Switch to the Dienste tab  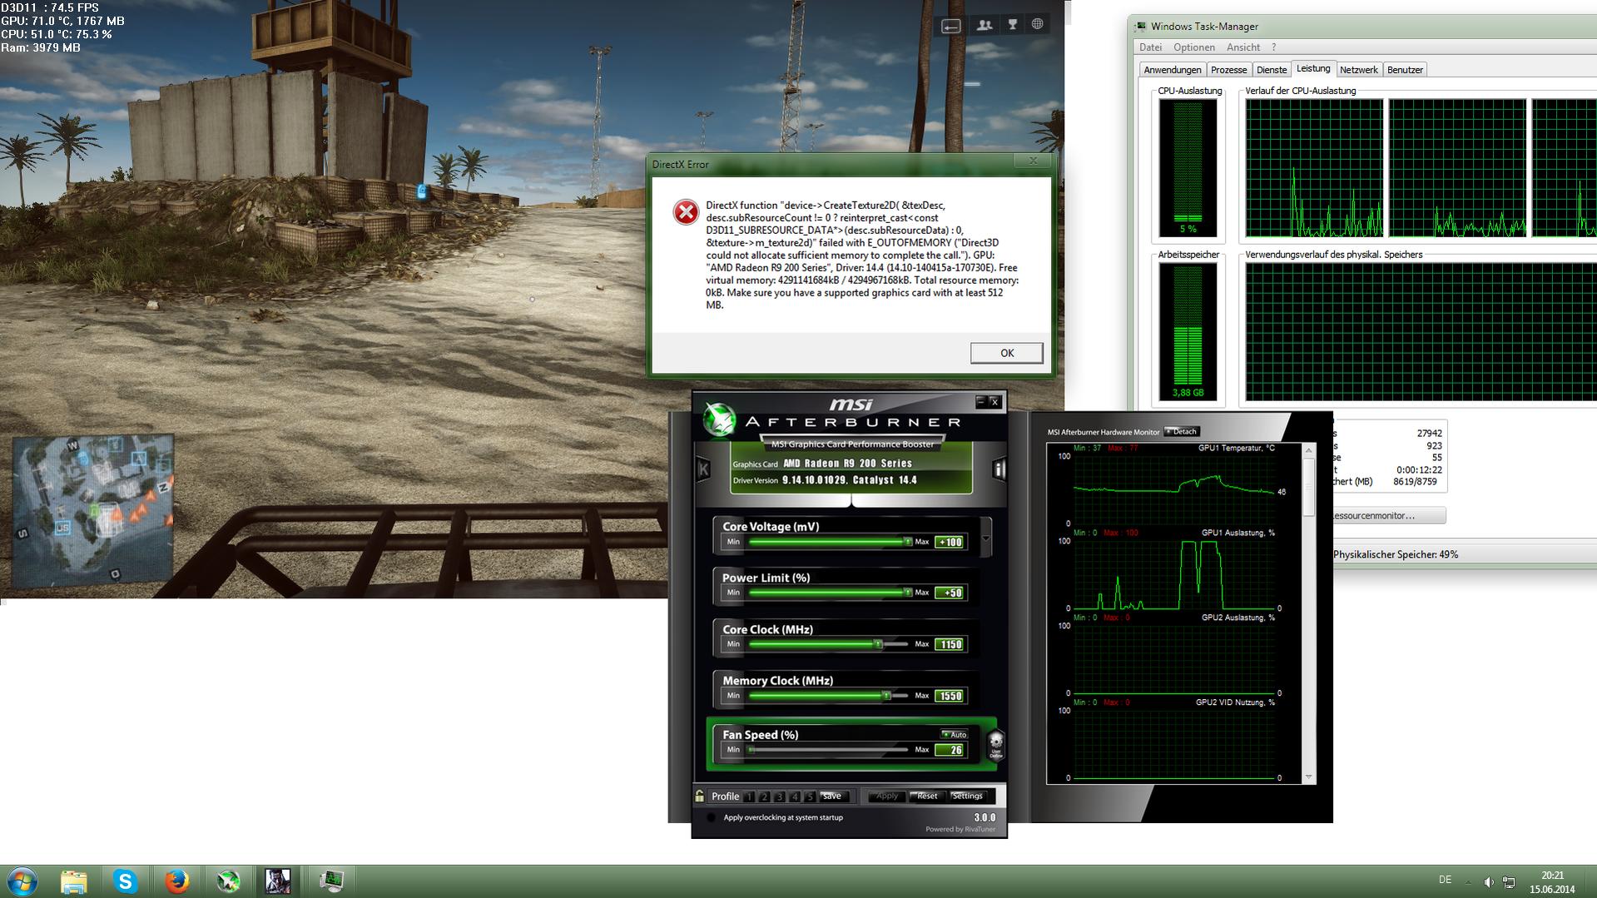[1271, 70]
